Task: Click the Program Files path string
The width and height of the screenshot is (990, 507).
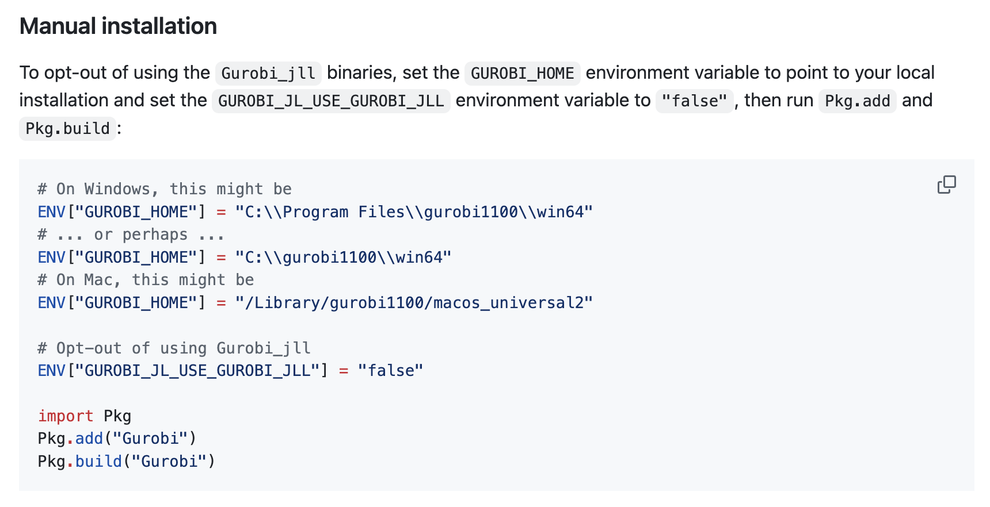Action: point(413,212)
